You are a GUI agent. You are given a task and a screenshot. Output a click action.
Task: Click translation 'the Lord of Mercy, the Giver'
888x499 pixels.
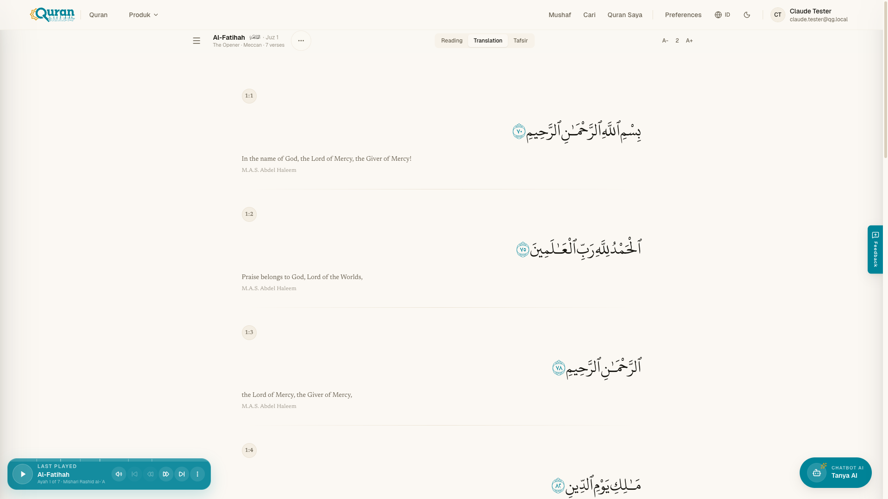click(x=297, y=395)
